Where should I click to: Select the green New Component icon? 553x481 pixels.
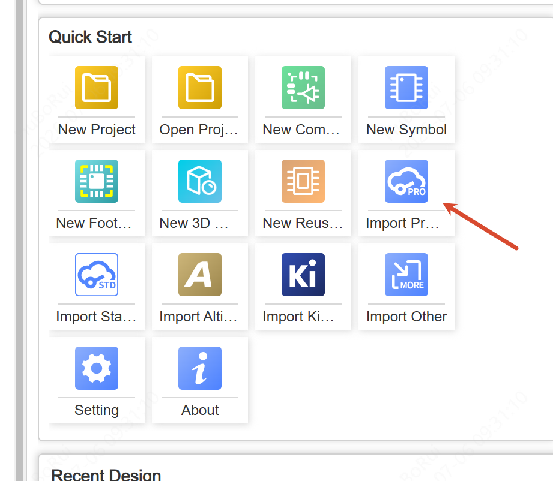(x=303, y=88)
